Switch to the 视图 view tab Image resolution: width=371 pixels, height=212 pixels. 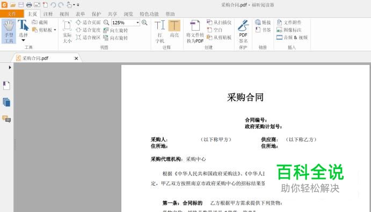tap(64, 14)
